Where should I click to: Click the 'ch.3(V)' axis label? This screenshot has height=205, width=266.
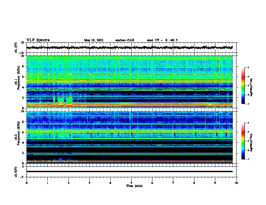[16, 172]
